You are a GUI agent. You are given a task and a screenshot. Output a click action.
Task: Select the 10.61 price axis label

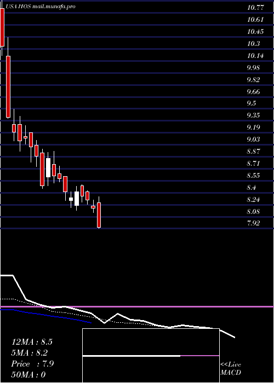tap(255, 20)
